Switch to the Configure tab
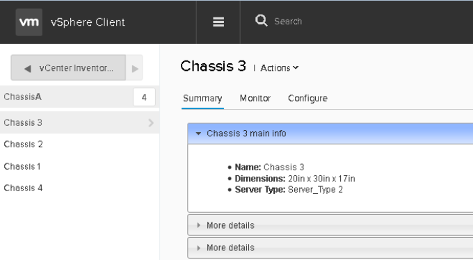 pos(307,98)
